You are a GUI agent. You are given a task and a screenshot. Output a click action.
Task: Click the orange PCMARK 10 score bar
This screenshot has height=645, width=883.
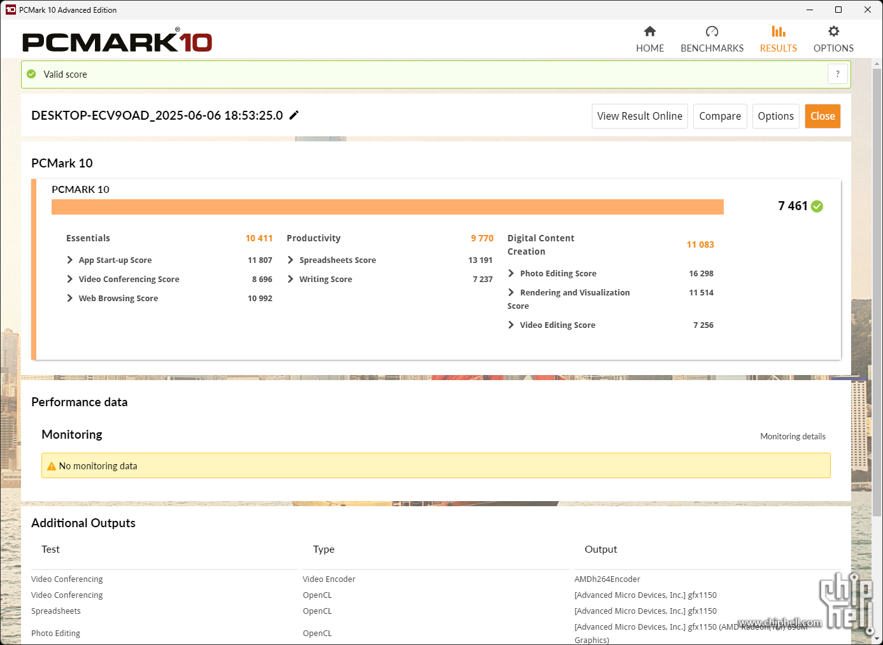(387, 207)
